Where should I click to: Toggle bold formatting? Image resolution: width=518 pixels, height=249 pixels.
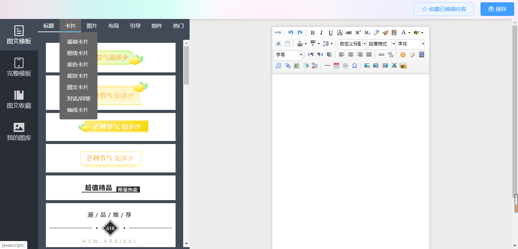pyautogui.click(x=313, y=33)
